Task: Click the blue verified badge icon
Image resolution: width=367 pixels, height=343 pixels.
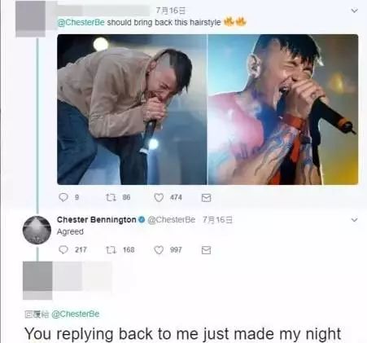Action: (142, 219)
